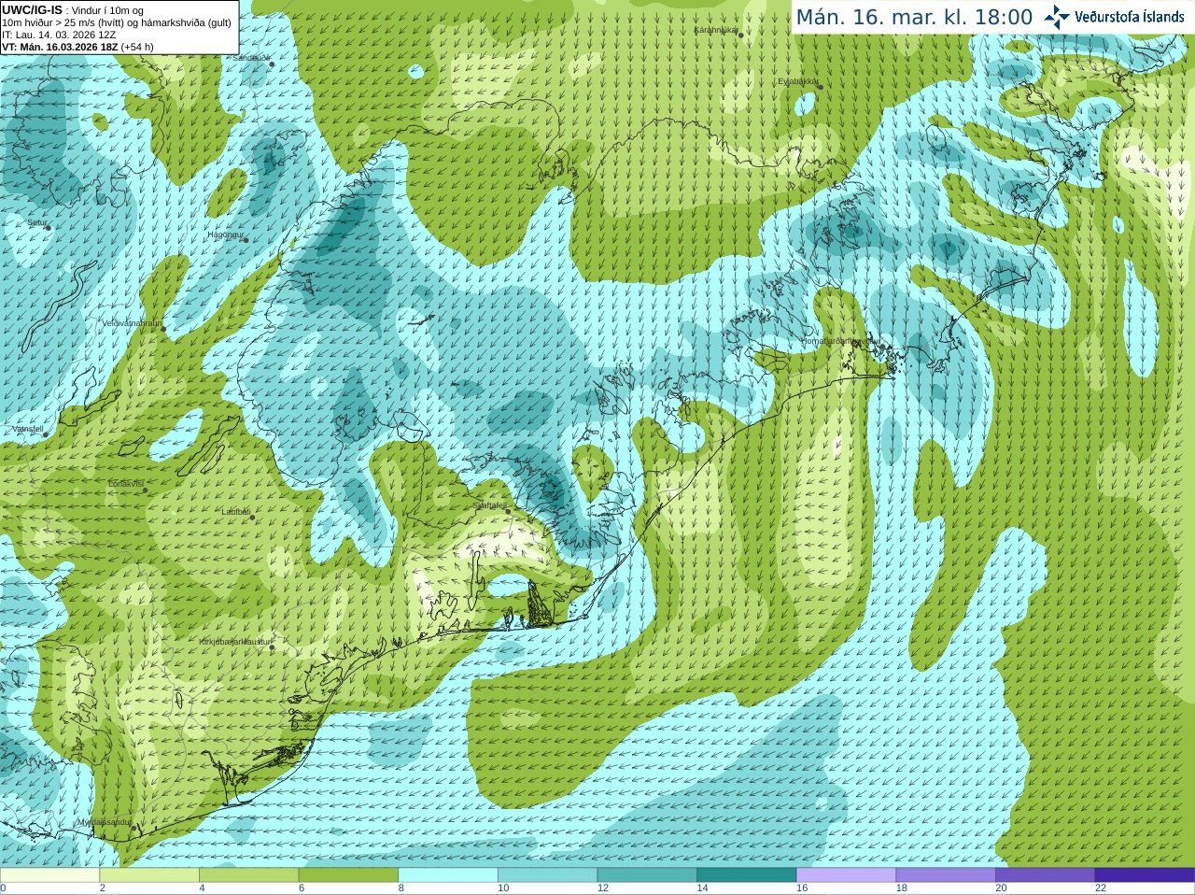Click the 4–6 m/s green legend swatch
Screen dimensions: 1195x895
click(249, 875)
